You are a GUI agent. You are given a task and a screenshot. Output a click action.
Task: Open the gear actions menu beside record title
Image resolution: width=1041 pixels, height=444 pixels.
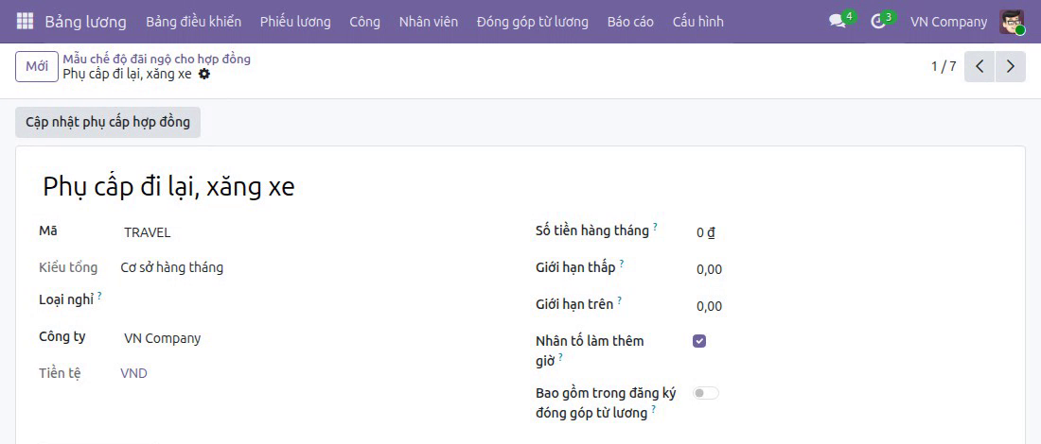tap(204, 75)
